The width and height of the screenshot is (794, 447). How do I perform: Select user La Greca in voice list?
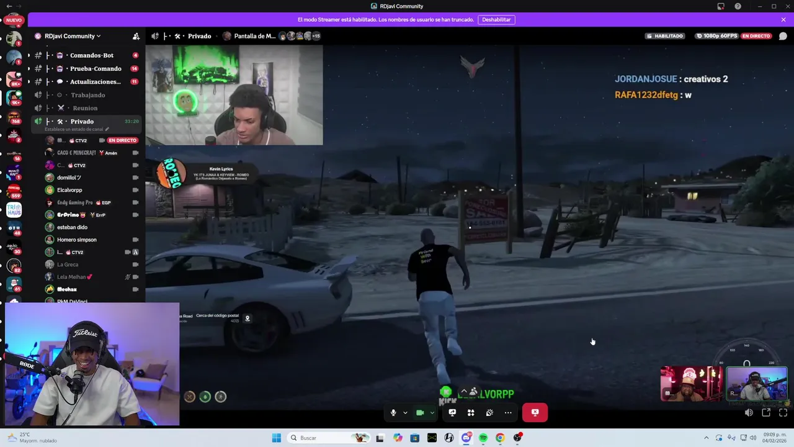click(x=92, y=264)
